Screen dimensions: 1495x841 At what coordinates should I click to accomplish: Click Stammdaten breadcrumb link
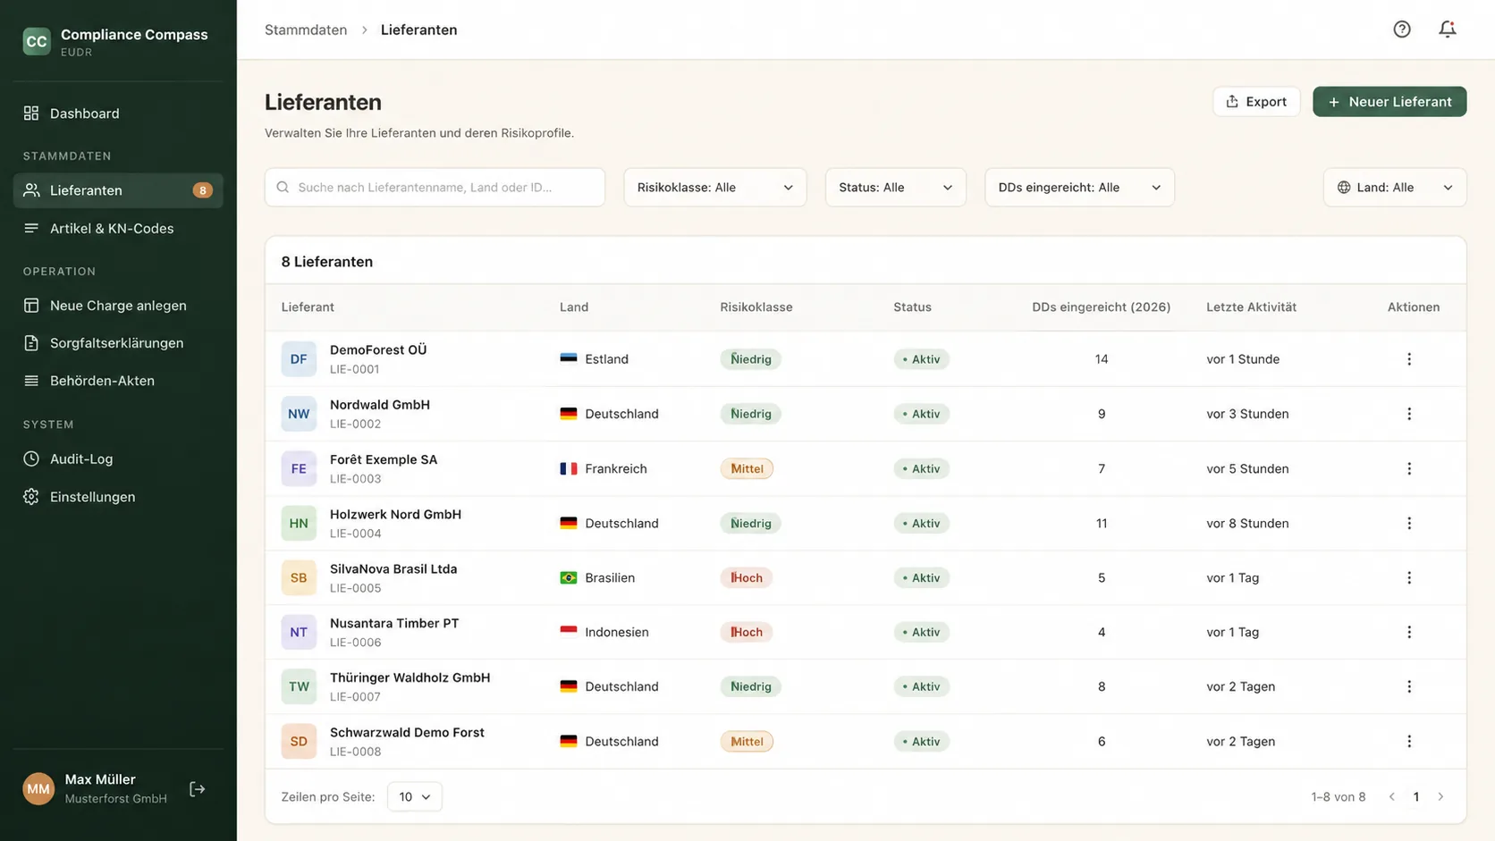tap(306, 29)
